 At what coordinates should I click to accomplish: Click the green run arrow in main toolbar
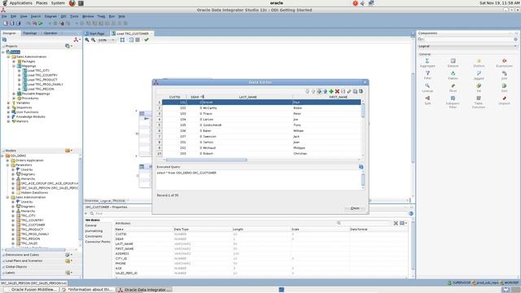point(41,24)
